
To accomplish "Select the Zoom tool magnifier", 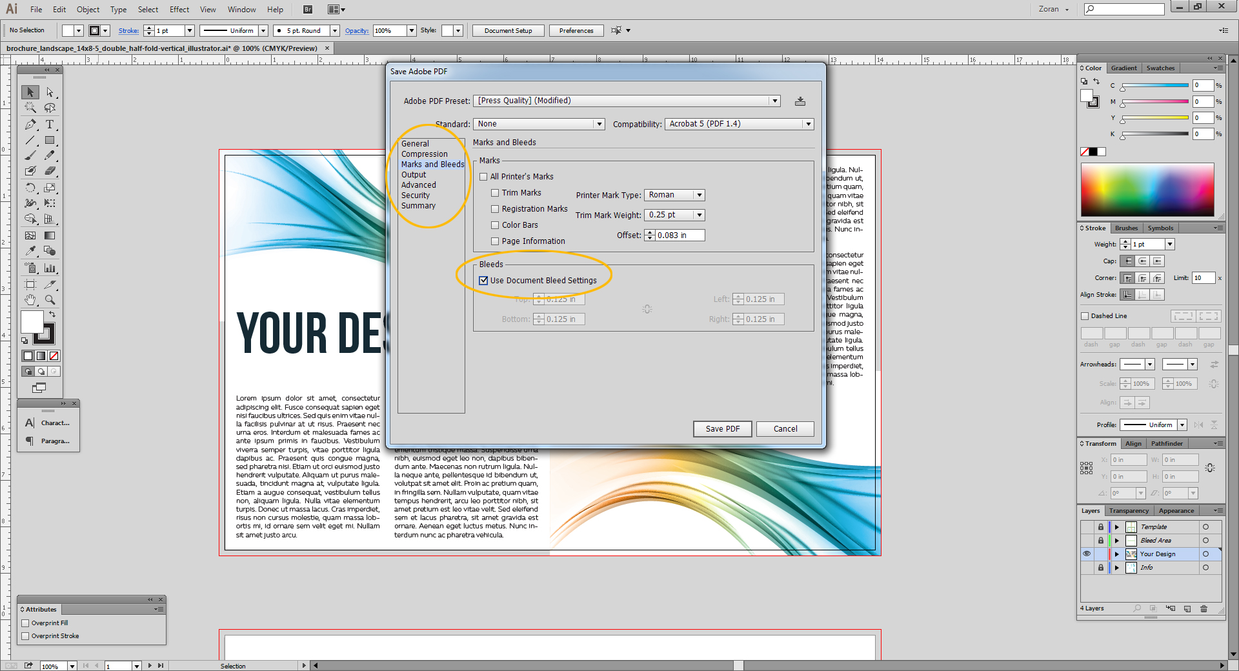I will pyautogui.click(x=50, y=299).
